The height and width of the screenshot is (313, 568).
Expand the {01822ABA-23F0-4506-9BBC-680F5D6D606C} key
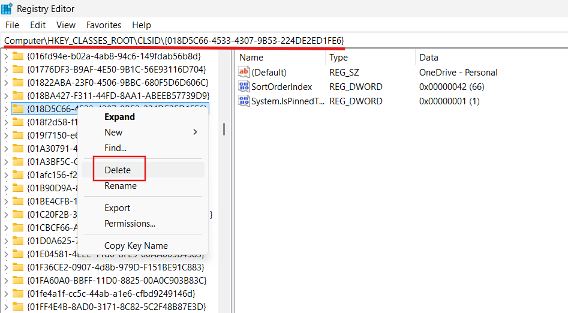pos(6,83)
